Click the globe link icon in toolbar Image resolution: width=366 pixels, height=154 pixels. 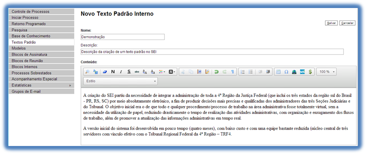[x=294, y=72]
